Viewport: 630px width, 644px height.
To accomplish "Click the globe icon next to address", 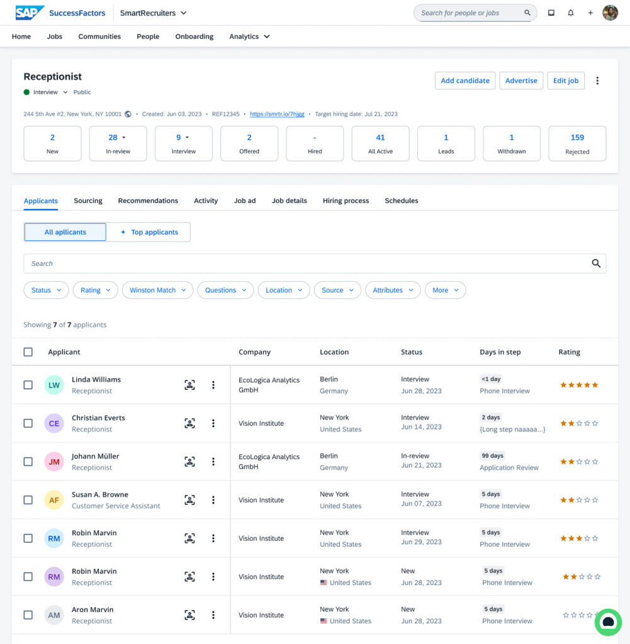I will 128,114.
